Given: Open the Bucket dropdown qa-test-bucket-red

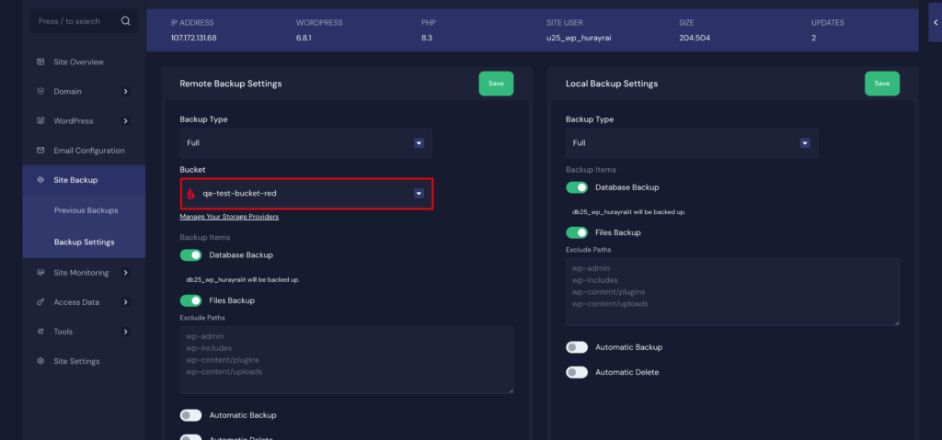Looking at the screenshot, I should point(305,194).
